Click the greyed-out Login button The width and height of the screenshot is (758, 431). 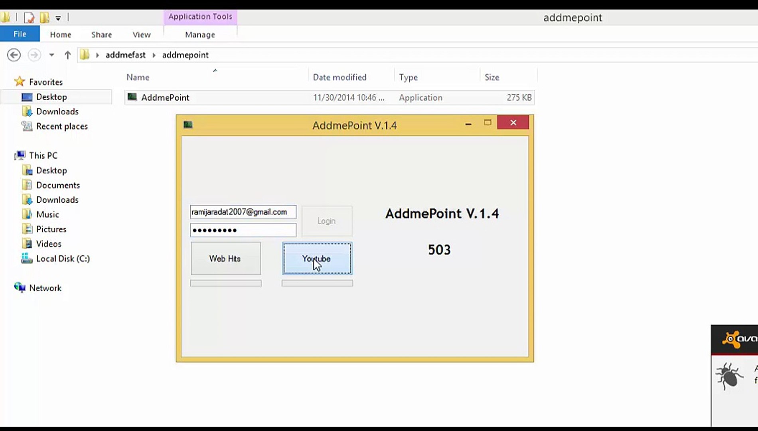click(x=327, y=221)
